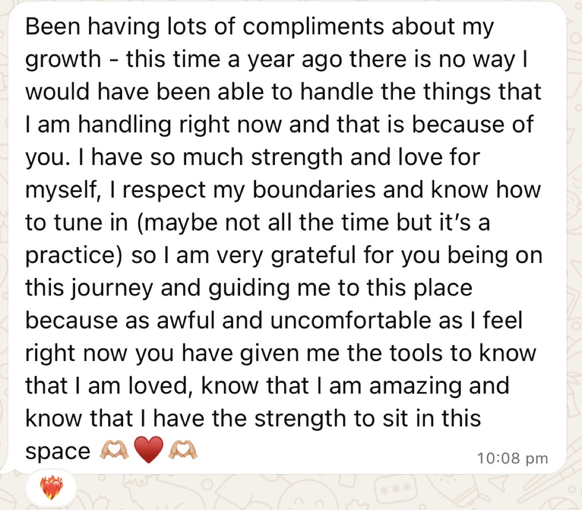Select the word 'boundaries' in the message

point(314,189)
